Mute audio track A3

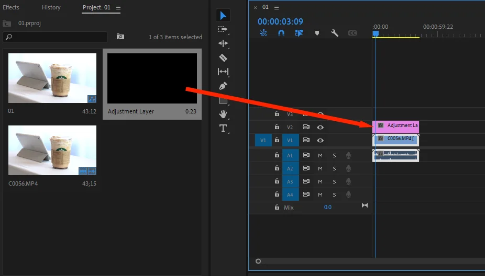[x=320, y=181]
